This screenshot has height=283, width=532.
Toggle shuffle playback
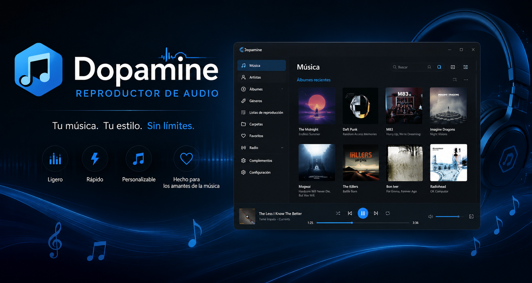coord(338,213)
